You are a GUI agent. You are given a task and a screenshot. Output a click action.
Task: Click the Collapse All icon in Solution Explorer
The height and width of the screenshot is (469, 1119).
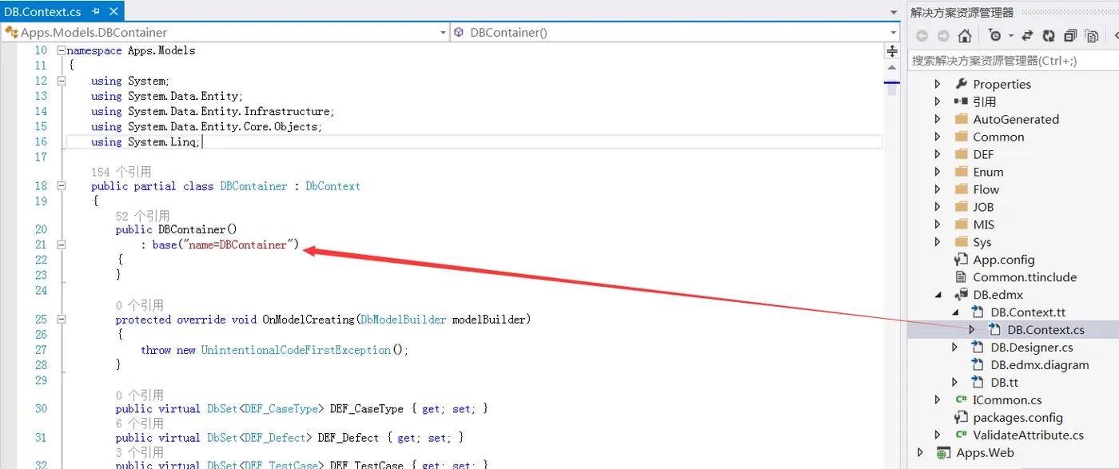click(x=1070, y=36)
